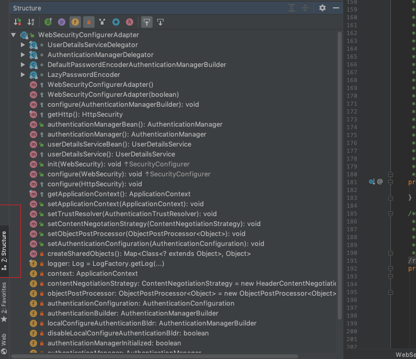The height and width of the screenshot is (359, 416).
Task: Click the override gutter icon on line 181
Action: [372, 182]
